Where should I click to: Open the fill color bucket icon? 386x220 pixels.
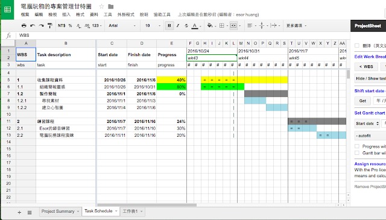[210, 25]
